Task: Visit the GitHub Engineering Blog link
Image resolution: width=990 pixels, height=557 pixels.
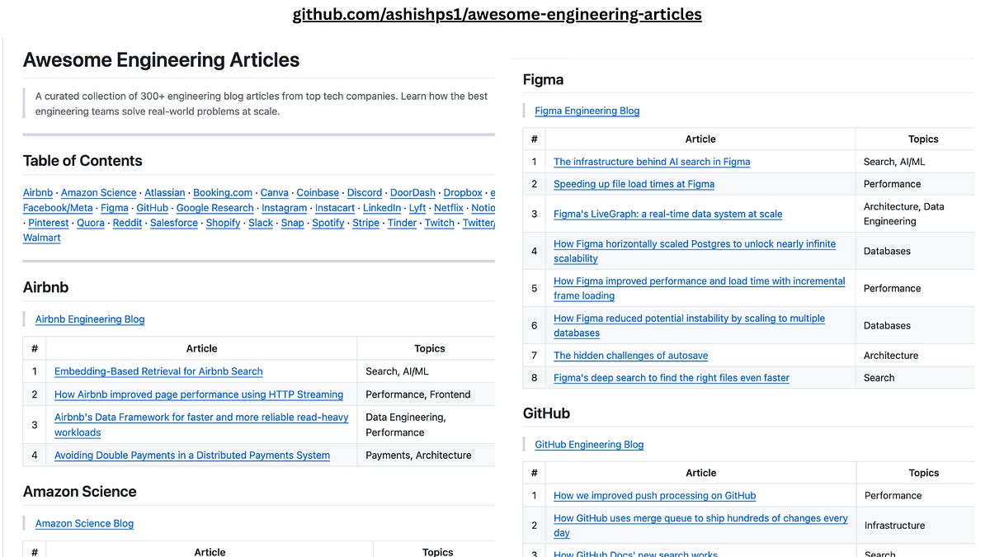Action: coord(589,444)
